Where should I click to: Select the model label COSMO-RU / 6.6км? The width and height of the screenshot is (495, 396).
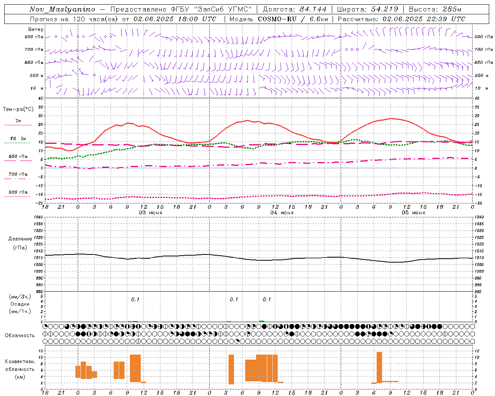pos(293,19)
